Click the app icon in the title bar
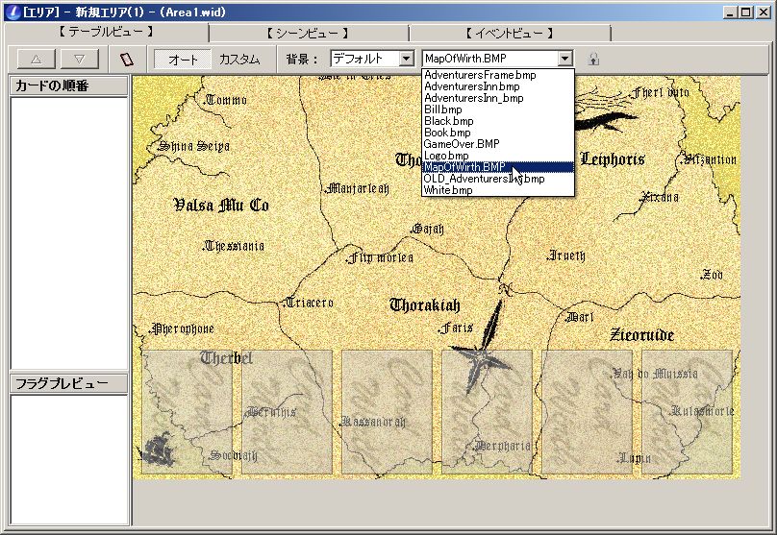This screenshot has width=777, height=535. pyautogui.click(x=13, y=12)
